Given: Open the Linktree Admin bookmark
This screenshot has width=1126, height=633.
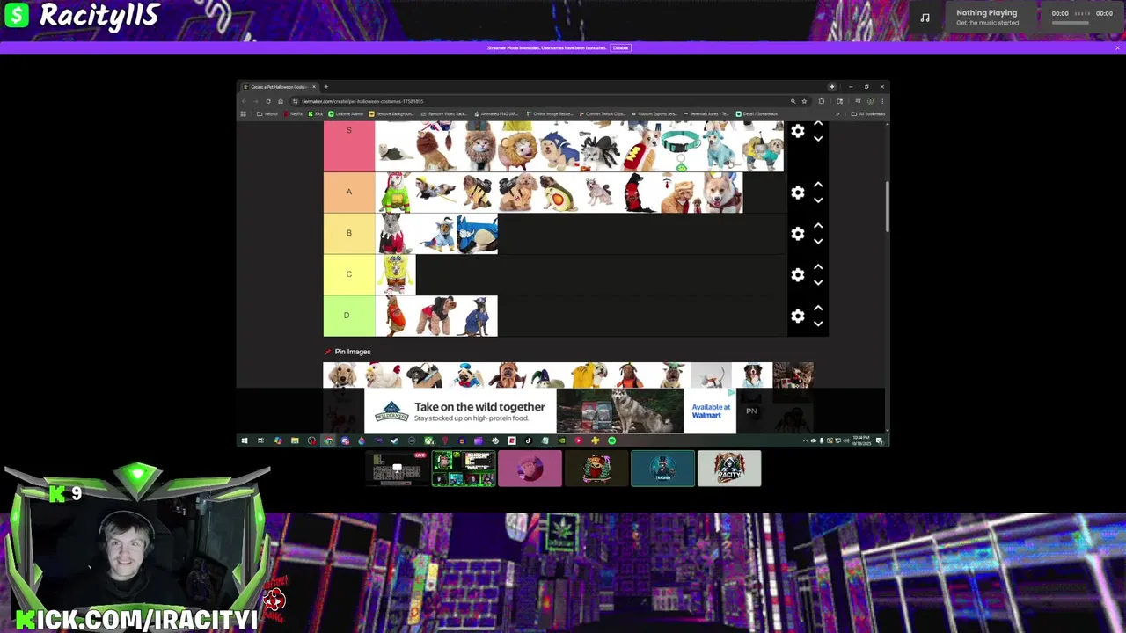Looking at the screenshot, I should pos(346,113).
